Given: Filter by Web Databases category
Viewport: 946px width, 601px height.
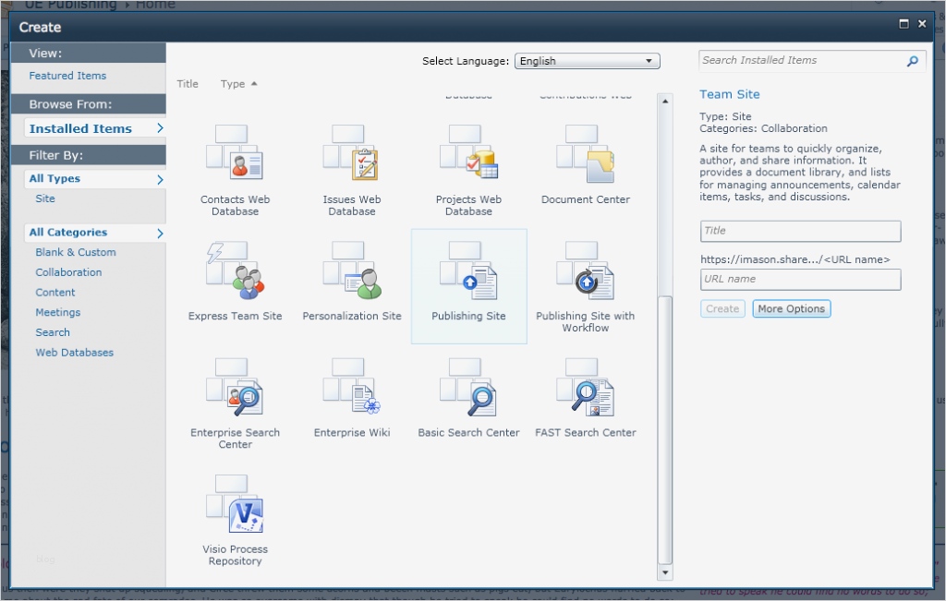Looking at the screenshot, I should click(75, 353).
